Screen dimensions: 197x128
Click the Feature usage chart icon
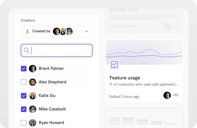tap(114, 65)
